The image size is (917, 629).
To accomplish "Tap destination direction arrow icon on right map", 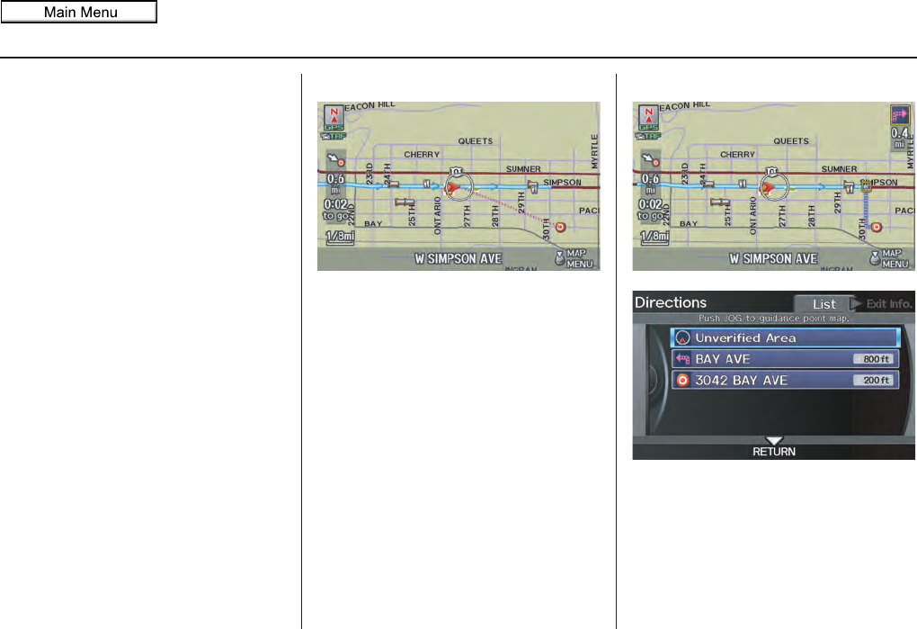I will click(651, 160).
